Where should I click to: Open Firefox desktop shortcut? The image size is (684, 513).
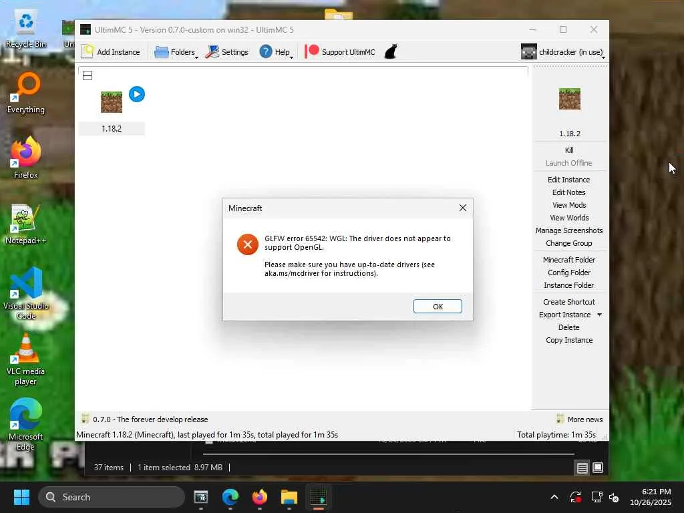pyautogui.click(x=26, y=158)
